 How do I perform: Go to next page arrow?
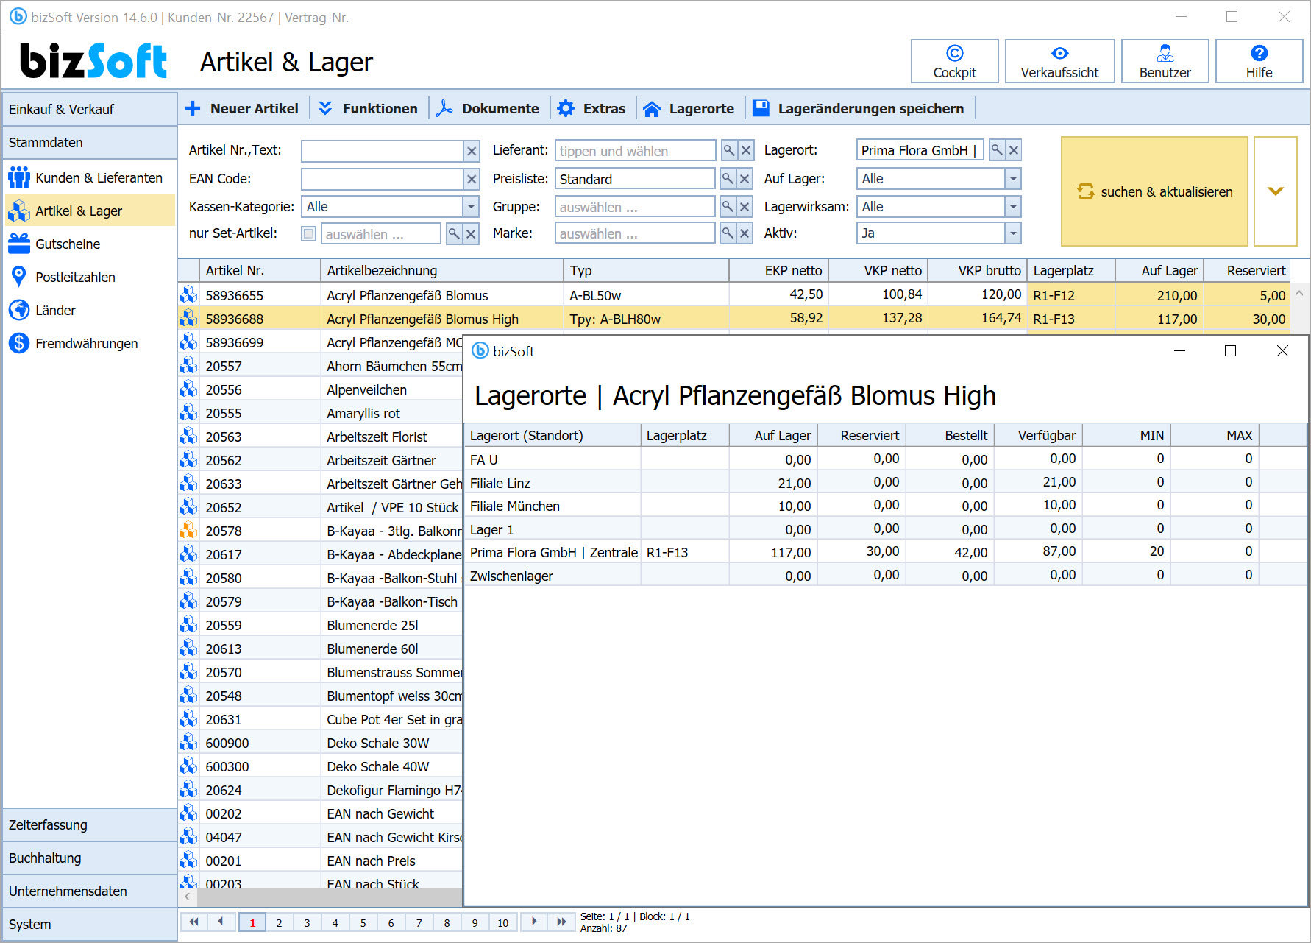pyautogui.click(x=534, y=922)
